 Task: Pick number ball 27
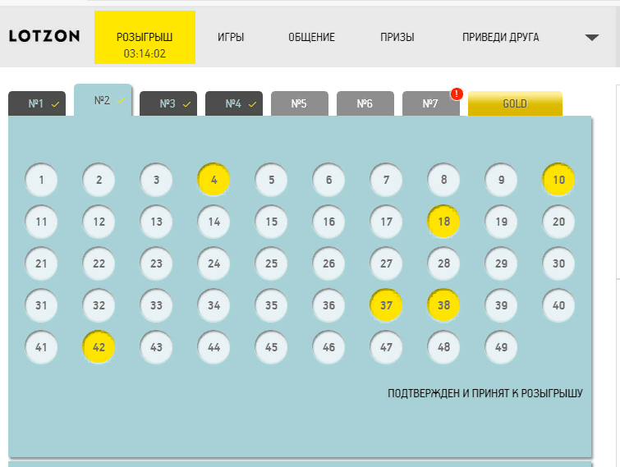386,263
